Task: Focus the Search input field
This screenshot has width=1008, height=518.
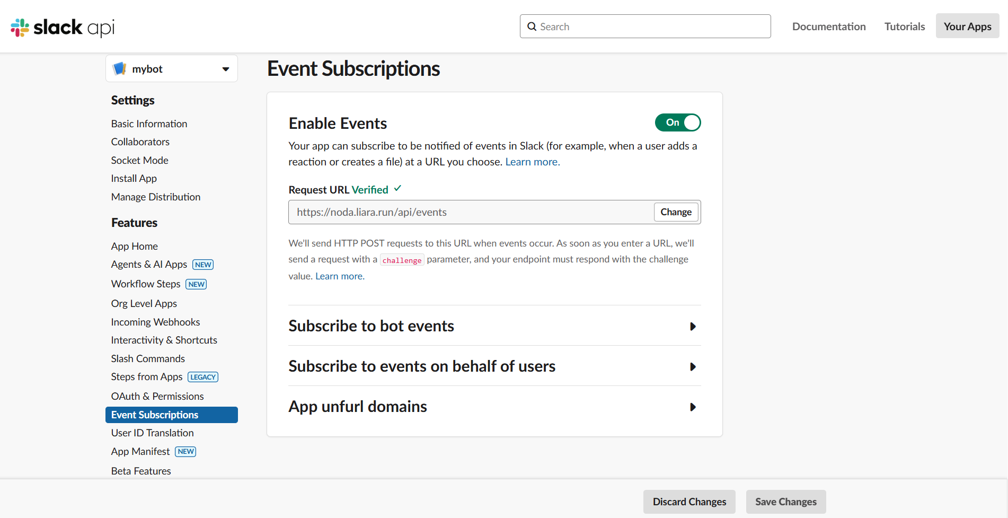Action: [x=645, y=27]
